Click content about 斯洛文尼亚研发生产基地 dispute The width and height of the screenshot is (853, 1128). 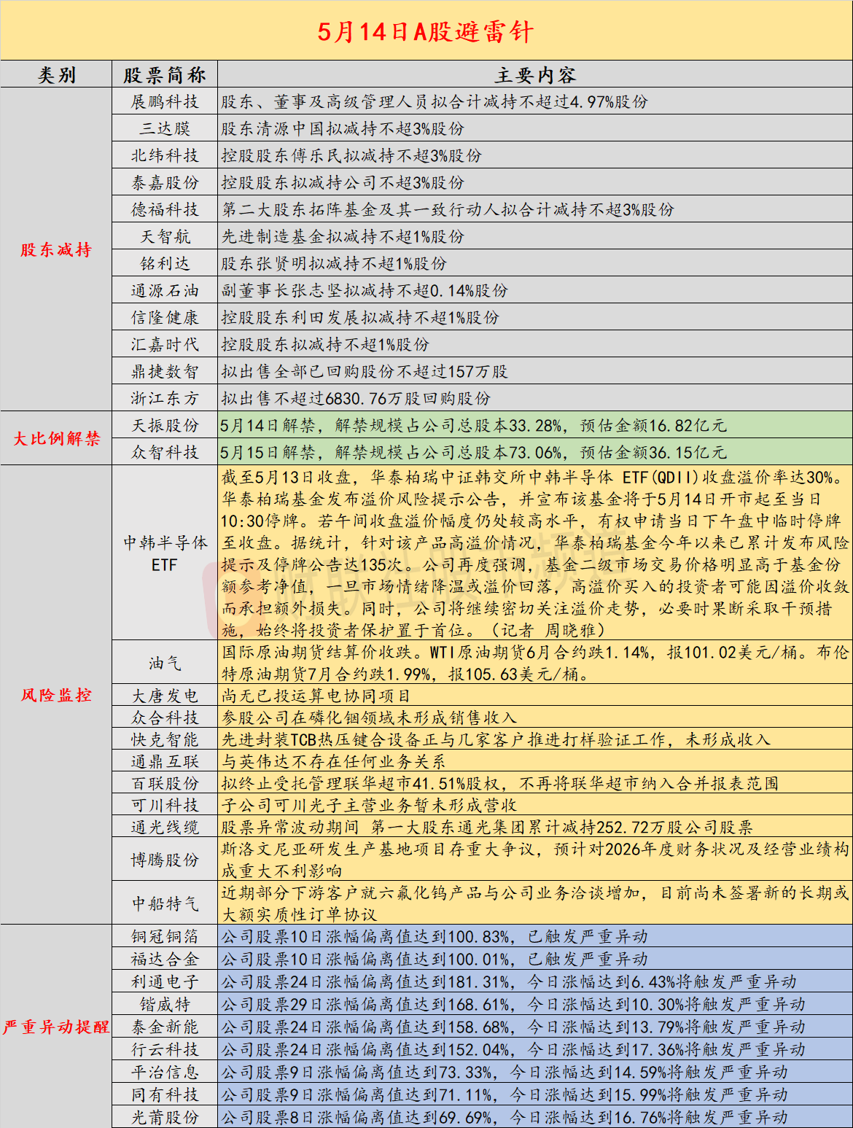[x=535, y=860]
